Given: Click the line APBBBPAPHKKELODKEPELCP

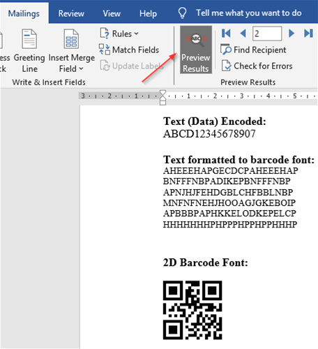Looking at the screenshot, I should [229, 214].
